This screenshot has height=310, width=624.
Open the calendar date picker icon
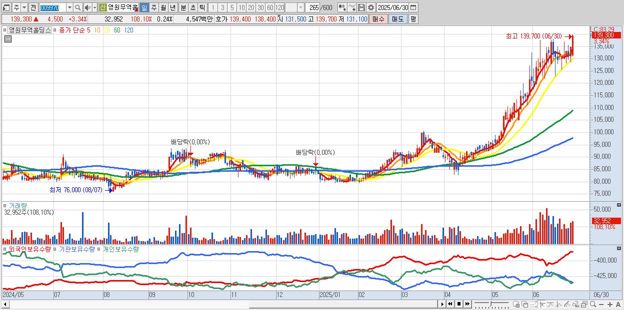(413, 7)
